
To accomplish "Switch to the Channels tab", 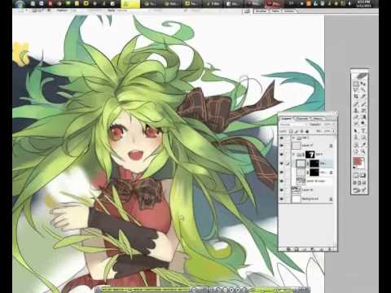I will coord(302,119).
